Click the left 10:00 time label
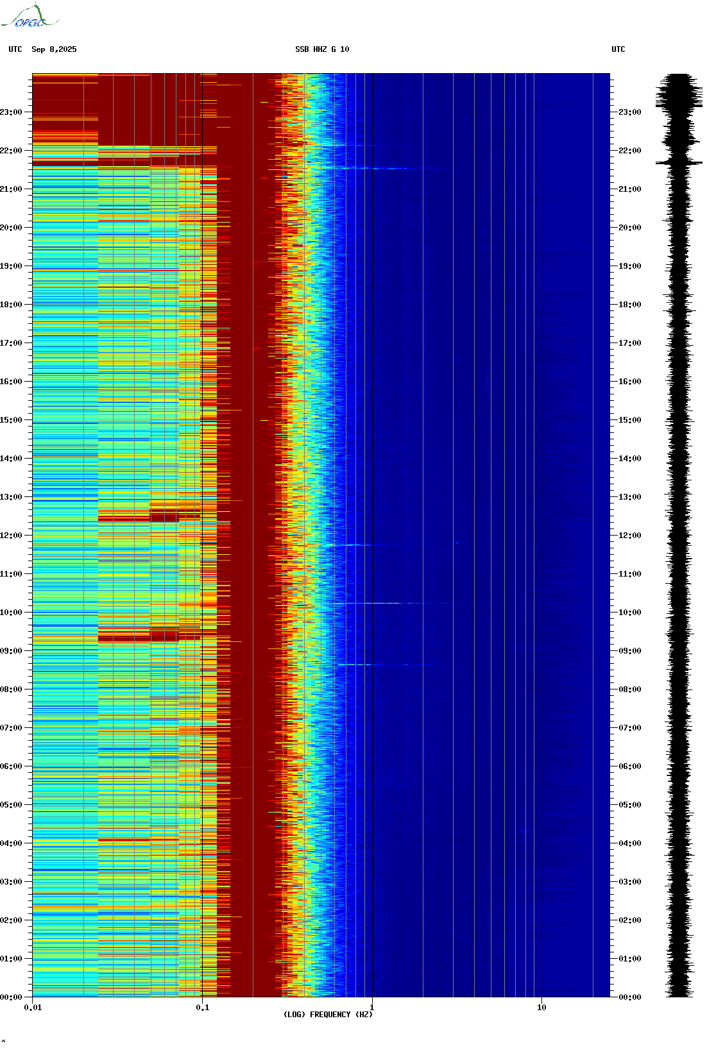 [x=11, y=613]
